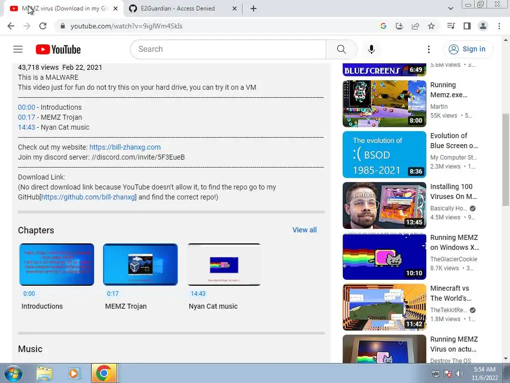Screen dimensions: 510x383
Task: Open Installing 100 Viruses video thumbnail
Action: coord(384,205)
